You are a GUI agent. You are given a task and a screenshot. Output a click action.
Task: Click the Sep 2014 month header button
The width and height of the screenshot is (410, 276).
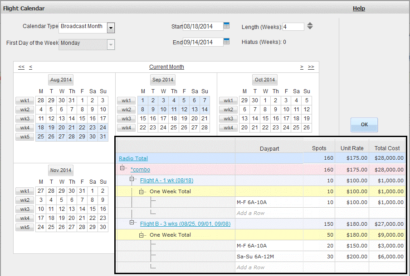pos(163,80)
